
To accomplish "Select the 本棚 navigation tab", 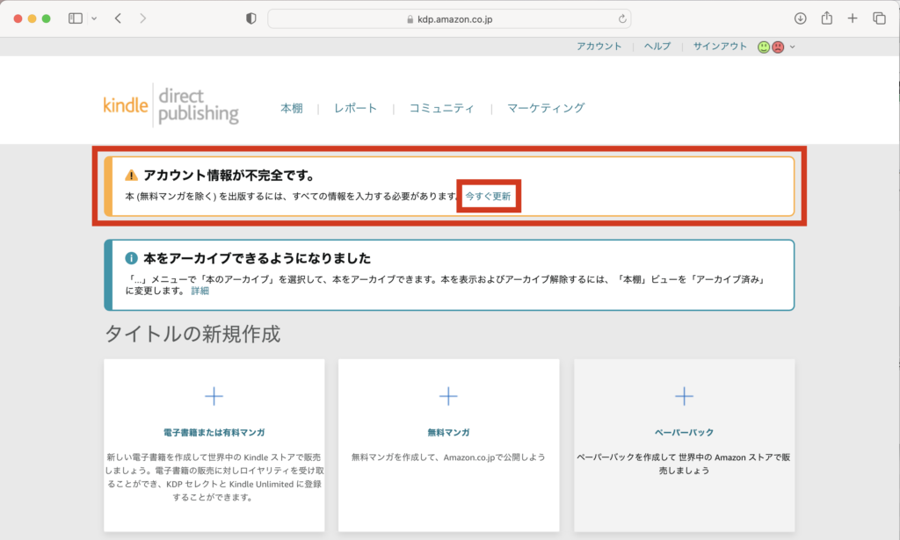I will point(291,108).
